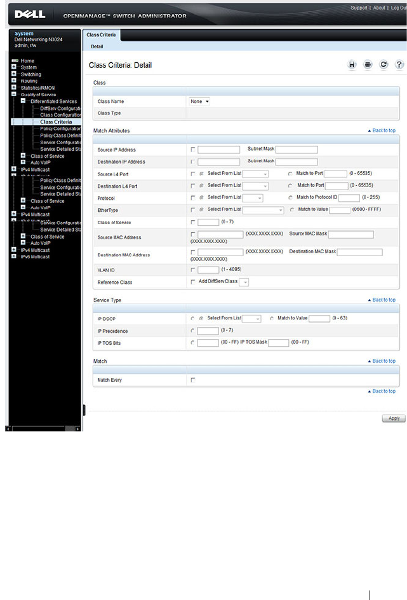Open EtherType Select From List dropdown

click(x=263, y=210)
